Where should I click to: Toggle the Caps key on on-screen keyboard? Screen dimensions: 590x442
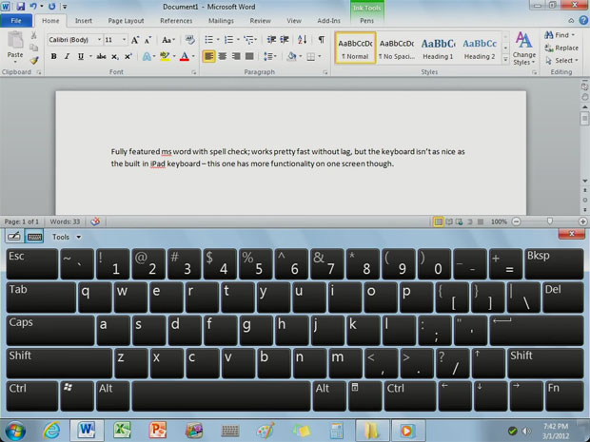(50, 331)
